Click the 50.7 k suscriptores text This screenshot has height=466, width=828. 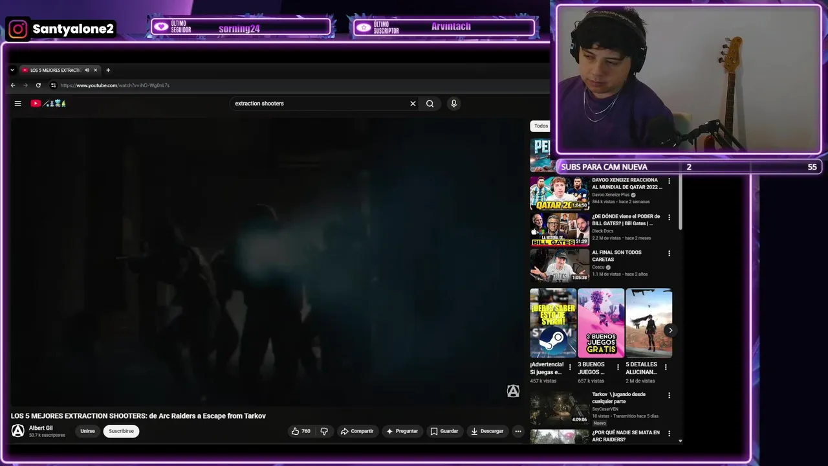(x=47, y=436)
